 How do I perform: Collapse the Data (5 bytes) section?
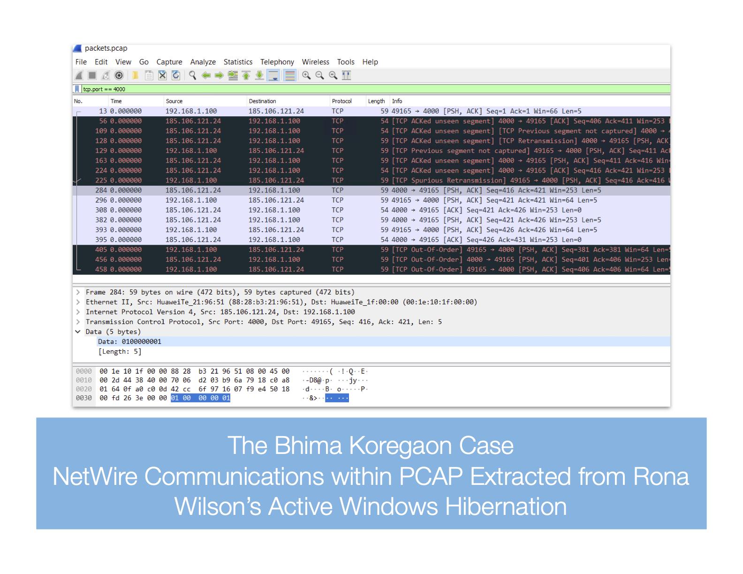pos(78,332)
